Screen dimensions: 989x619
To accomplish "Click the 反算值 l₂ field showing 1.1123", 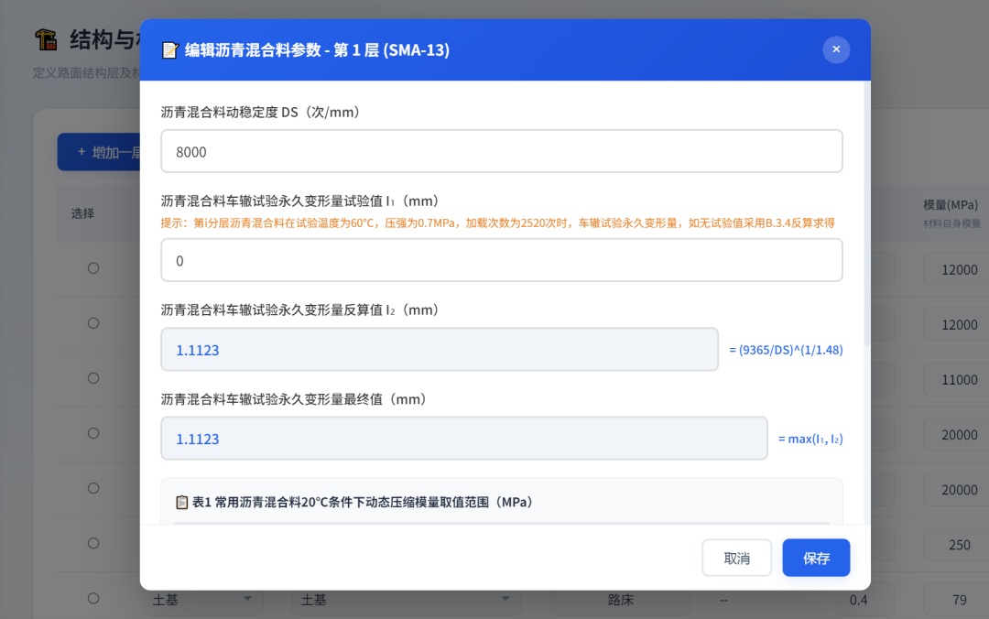I will [440, 350].
